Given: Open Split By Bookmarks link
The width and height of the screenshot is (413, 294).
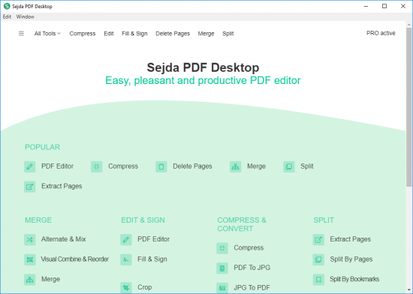Looking at the screenshot, I should [x=354, y=279].
